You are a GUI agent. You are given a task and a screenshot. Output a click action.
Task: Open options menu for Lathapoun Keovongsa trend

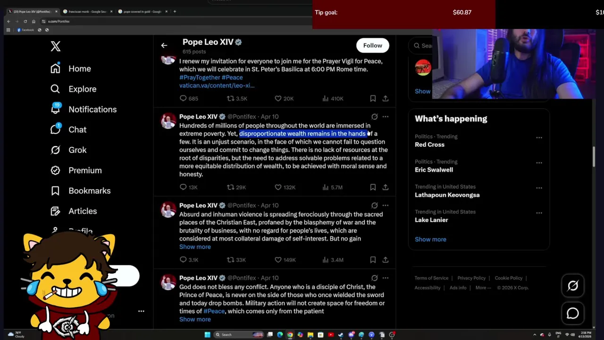pos(539,187)
